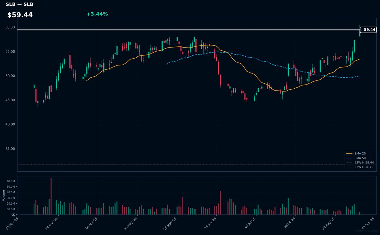Click the 05 May '26 date label
Screen dimensions: 380x235
click(130, 223)
